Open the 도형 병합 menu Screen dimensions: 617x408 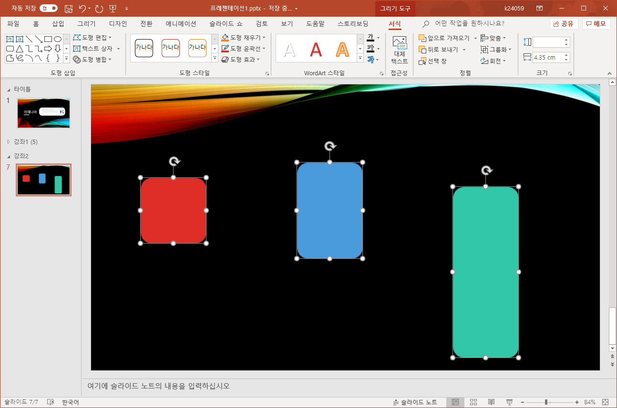tap(93, 60)
